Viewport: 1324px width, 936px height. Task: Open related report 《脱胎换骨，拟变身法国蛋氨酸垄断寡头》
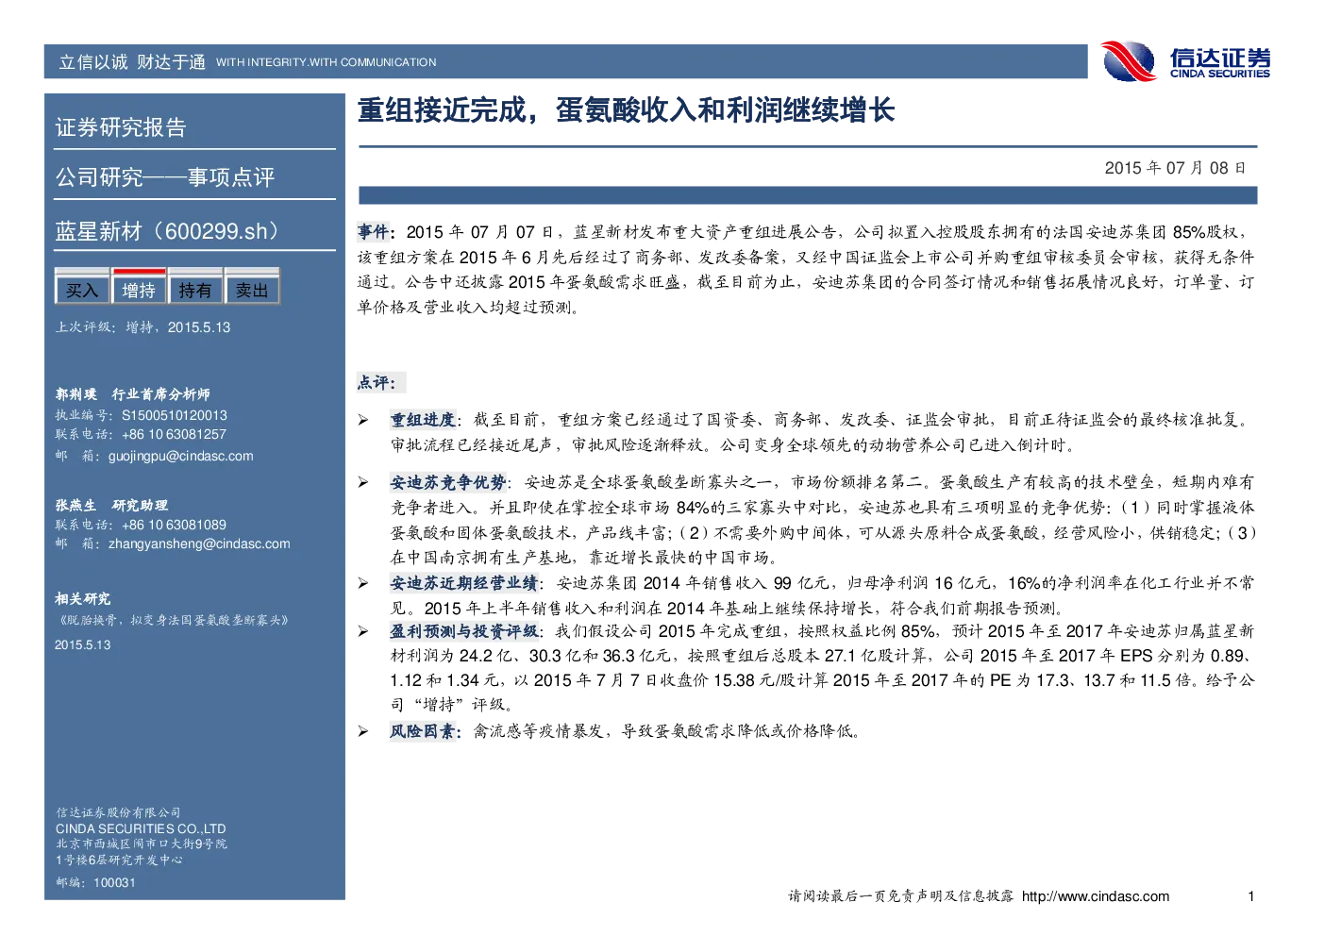(x=172, y=620)
